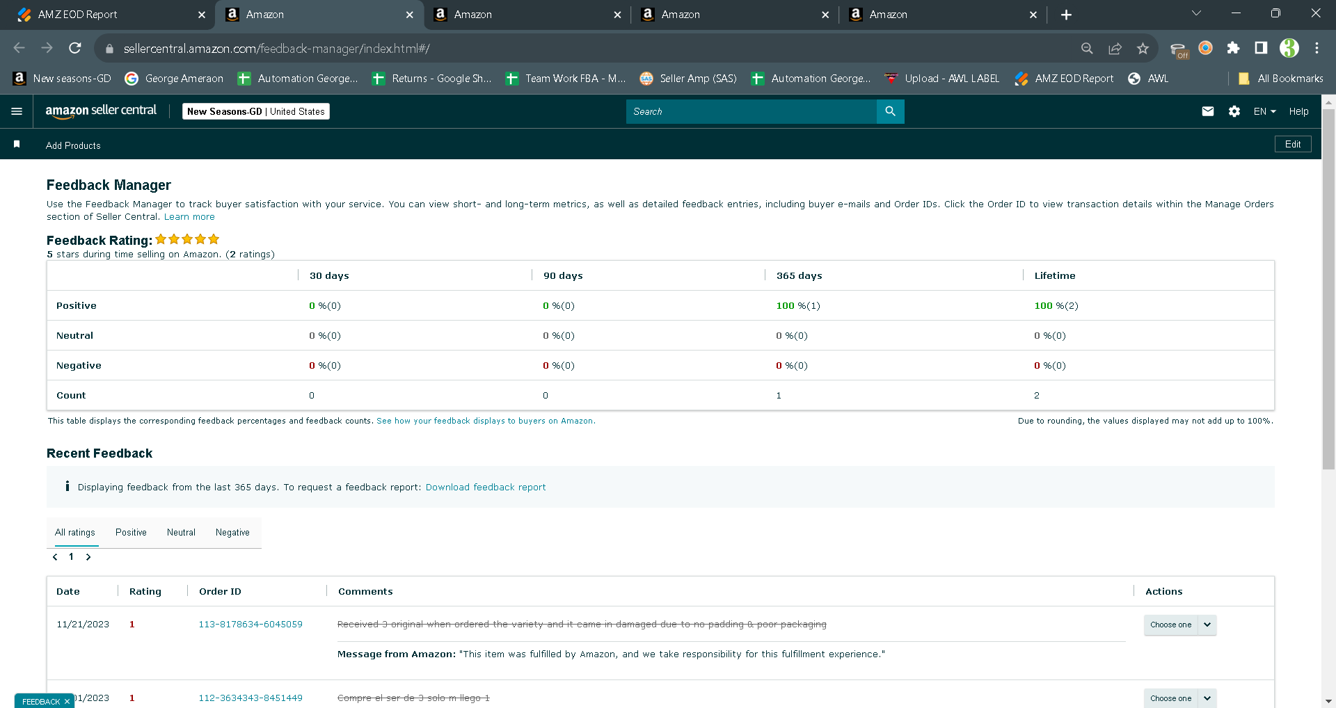Click the amazon seller central logo
1336x708 pixels.
point(101,111)
